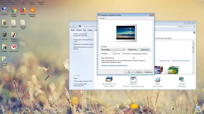Open Window Color (Цвет окна) icon

[x=133, y=79]
